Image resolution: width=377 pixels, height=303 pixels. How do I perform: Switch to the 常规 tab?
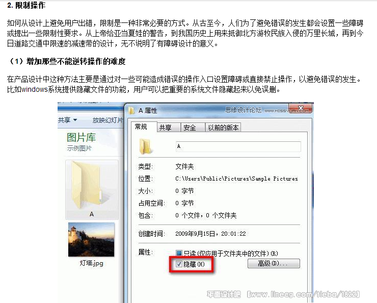(x=141, y=127)
